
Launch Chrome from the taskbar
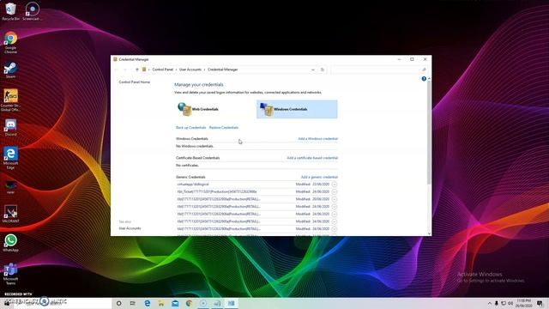pyautogui.click(x=189, y=303)
